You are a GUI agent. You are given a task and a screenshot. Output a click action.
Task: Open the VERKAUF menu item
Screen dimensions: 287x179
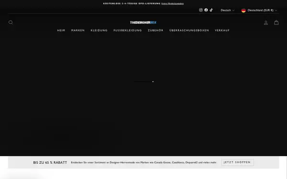point(222,31)
